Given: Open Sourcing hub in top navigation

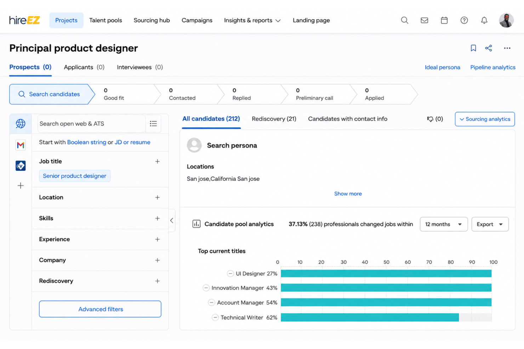Looking at the screenshot, I should click(x=152, y=20).
